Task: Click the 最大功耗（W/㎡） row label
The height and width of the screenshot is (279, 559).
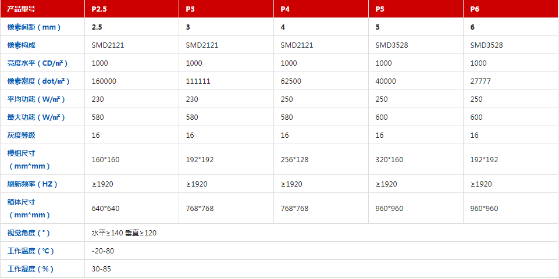Action: (36, 117)
